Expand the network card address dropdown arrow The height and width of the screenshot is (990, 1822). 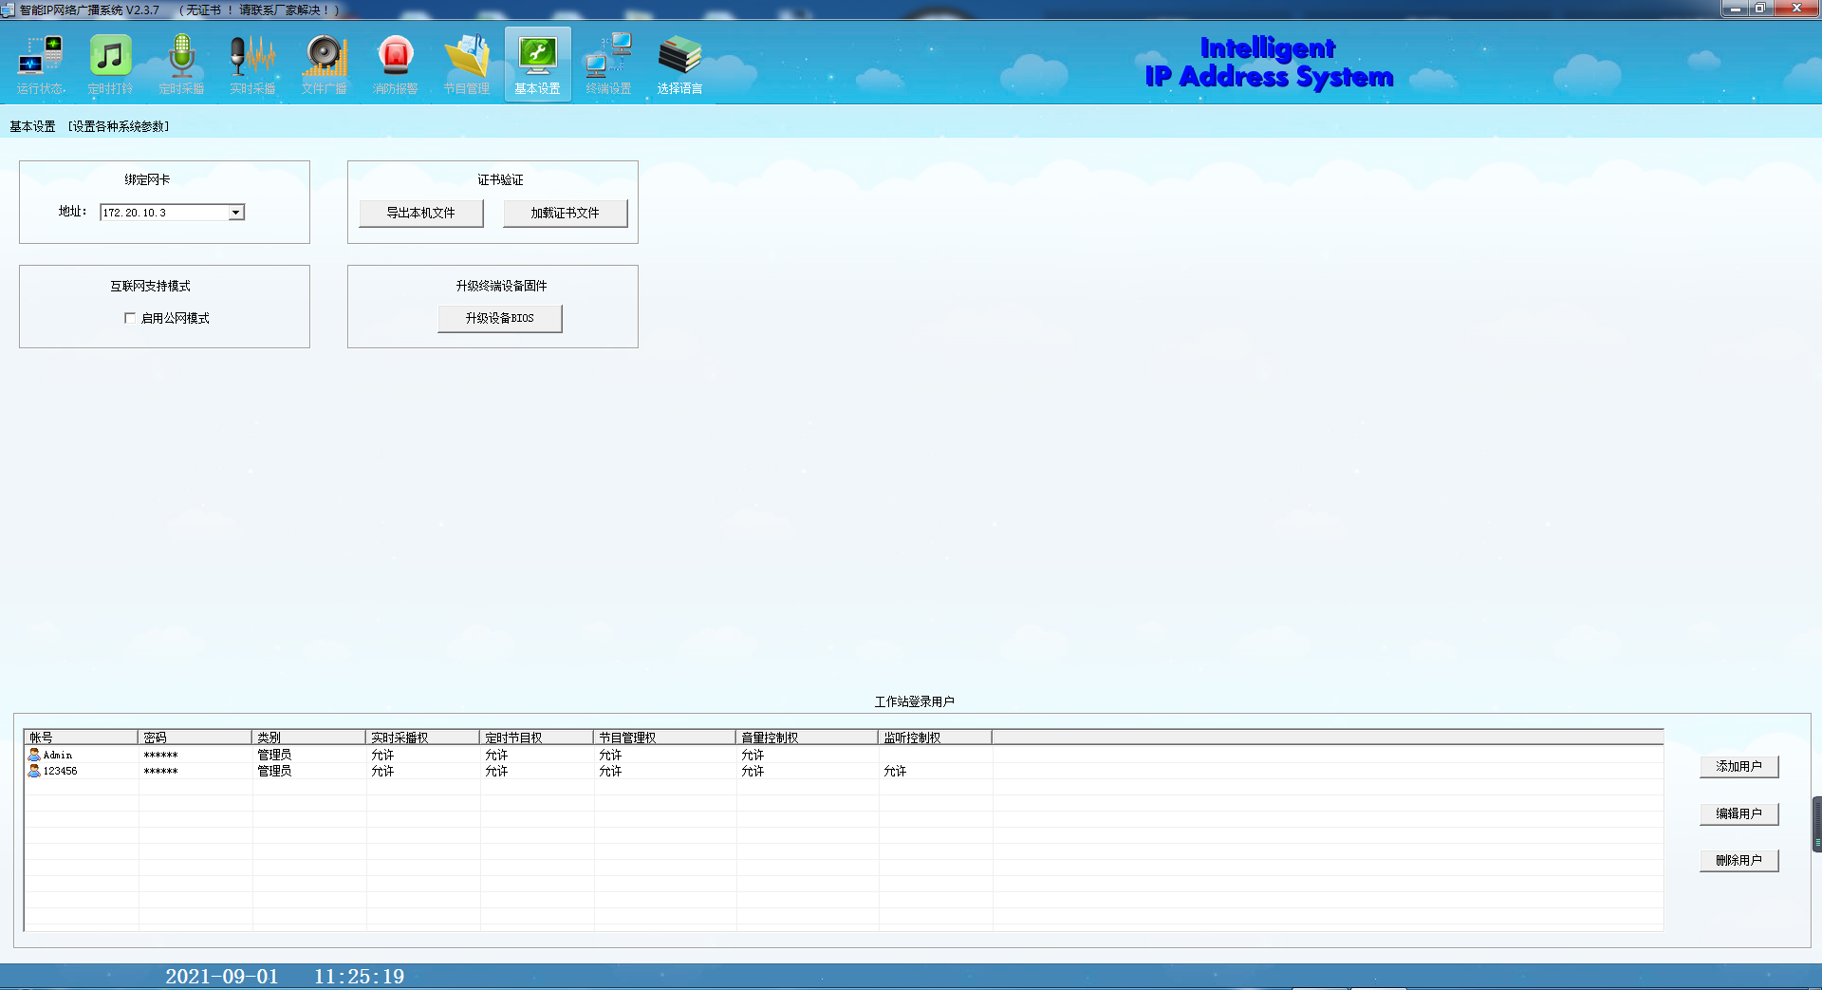coord(235,213)
